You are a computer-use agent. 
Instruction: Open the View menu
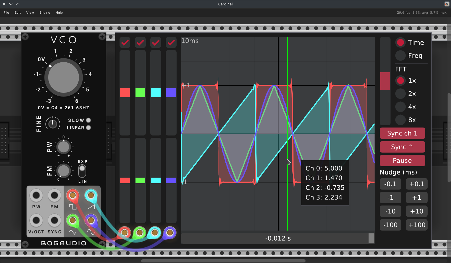[30, 13]
